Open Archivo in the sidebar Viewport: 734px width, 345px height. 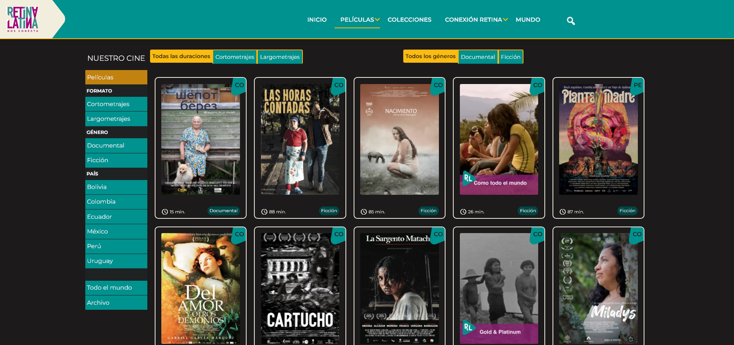tap(116, 303)
